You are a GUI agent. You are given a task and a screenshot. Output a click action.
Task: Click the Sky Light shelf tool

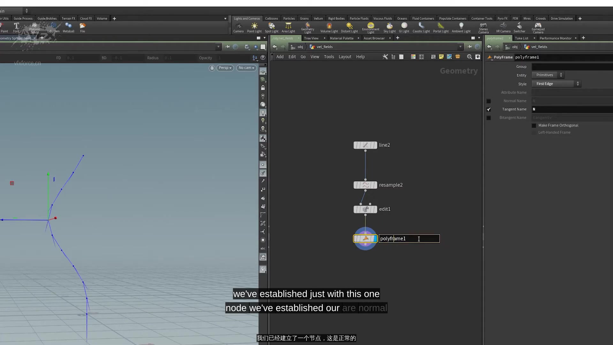(x=390, y=27)
